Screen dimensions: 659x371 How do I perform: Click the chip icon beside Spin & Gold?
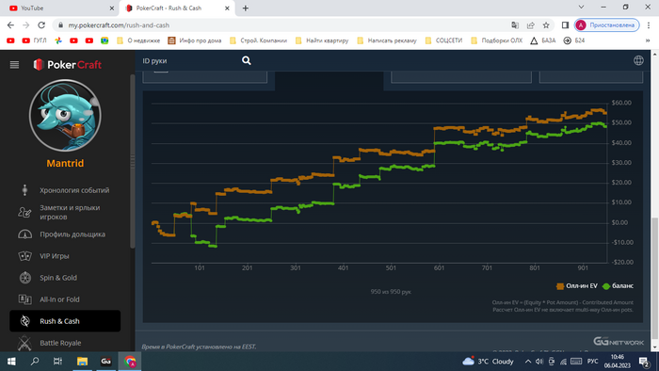(x=25, y=278)
